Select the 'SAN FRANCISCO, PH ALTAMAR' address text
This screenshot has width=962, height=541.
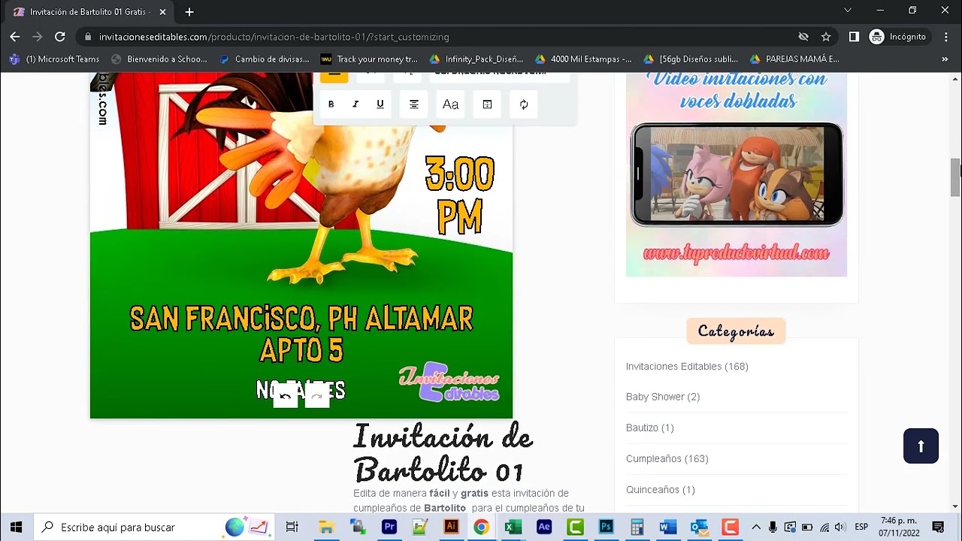click(x=301, y=319)
